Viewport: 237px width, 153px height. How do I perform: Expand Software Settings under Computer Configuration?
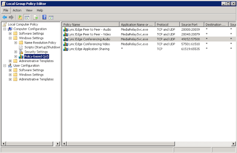[x=10, y=34]
